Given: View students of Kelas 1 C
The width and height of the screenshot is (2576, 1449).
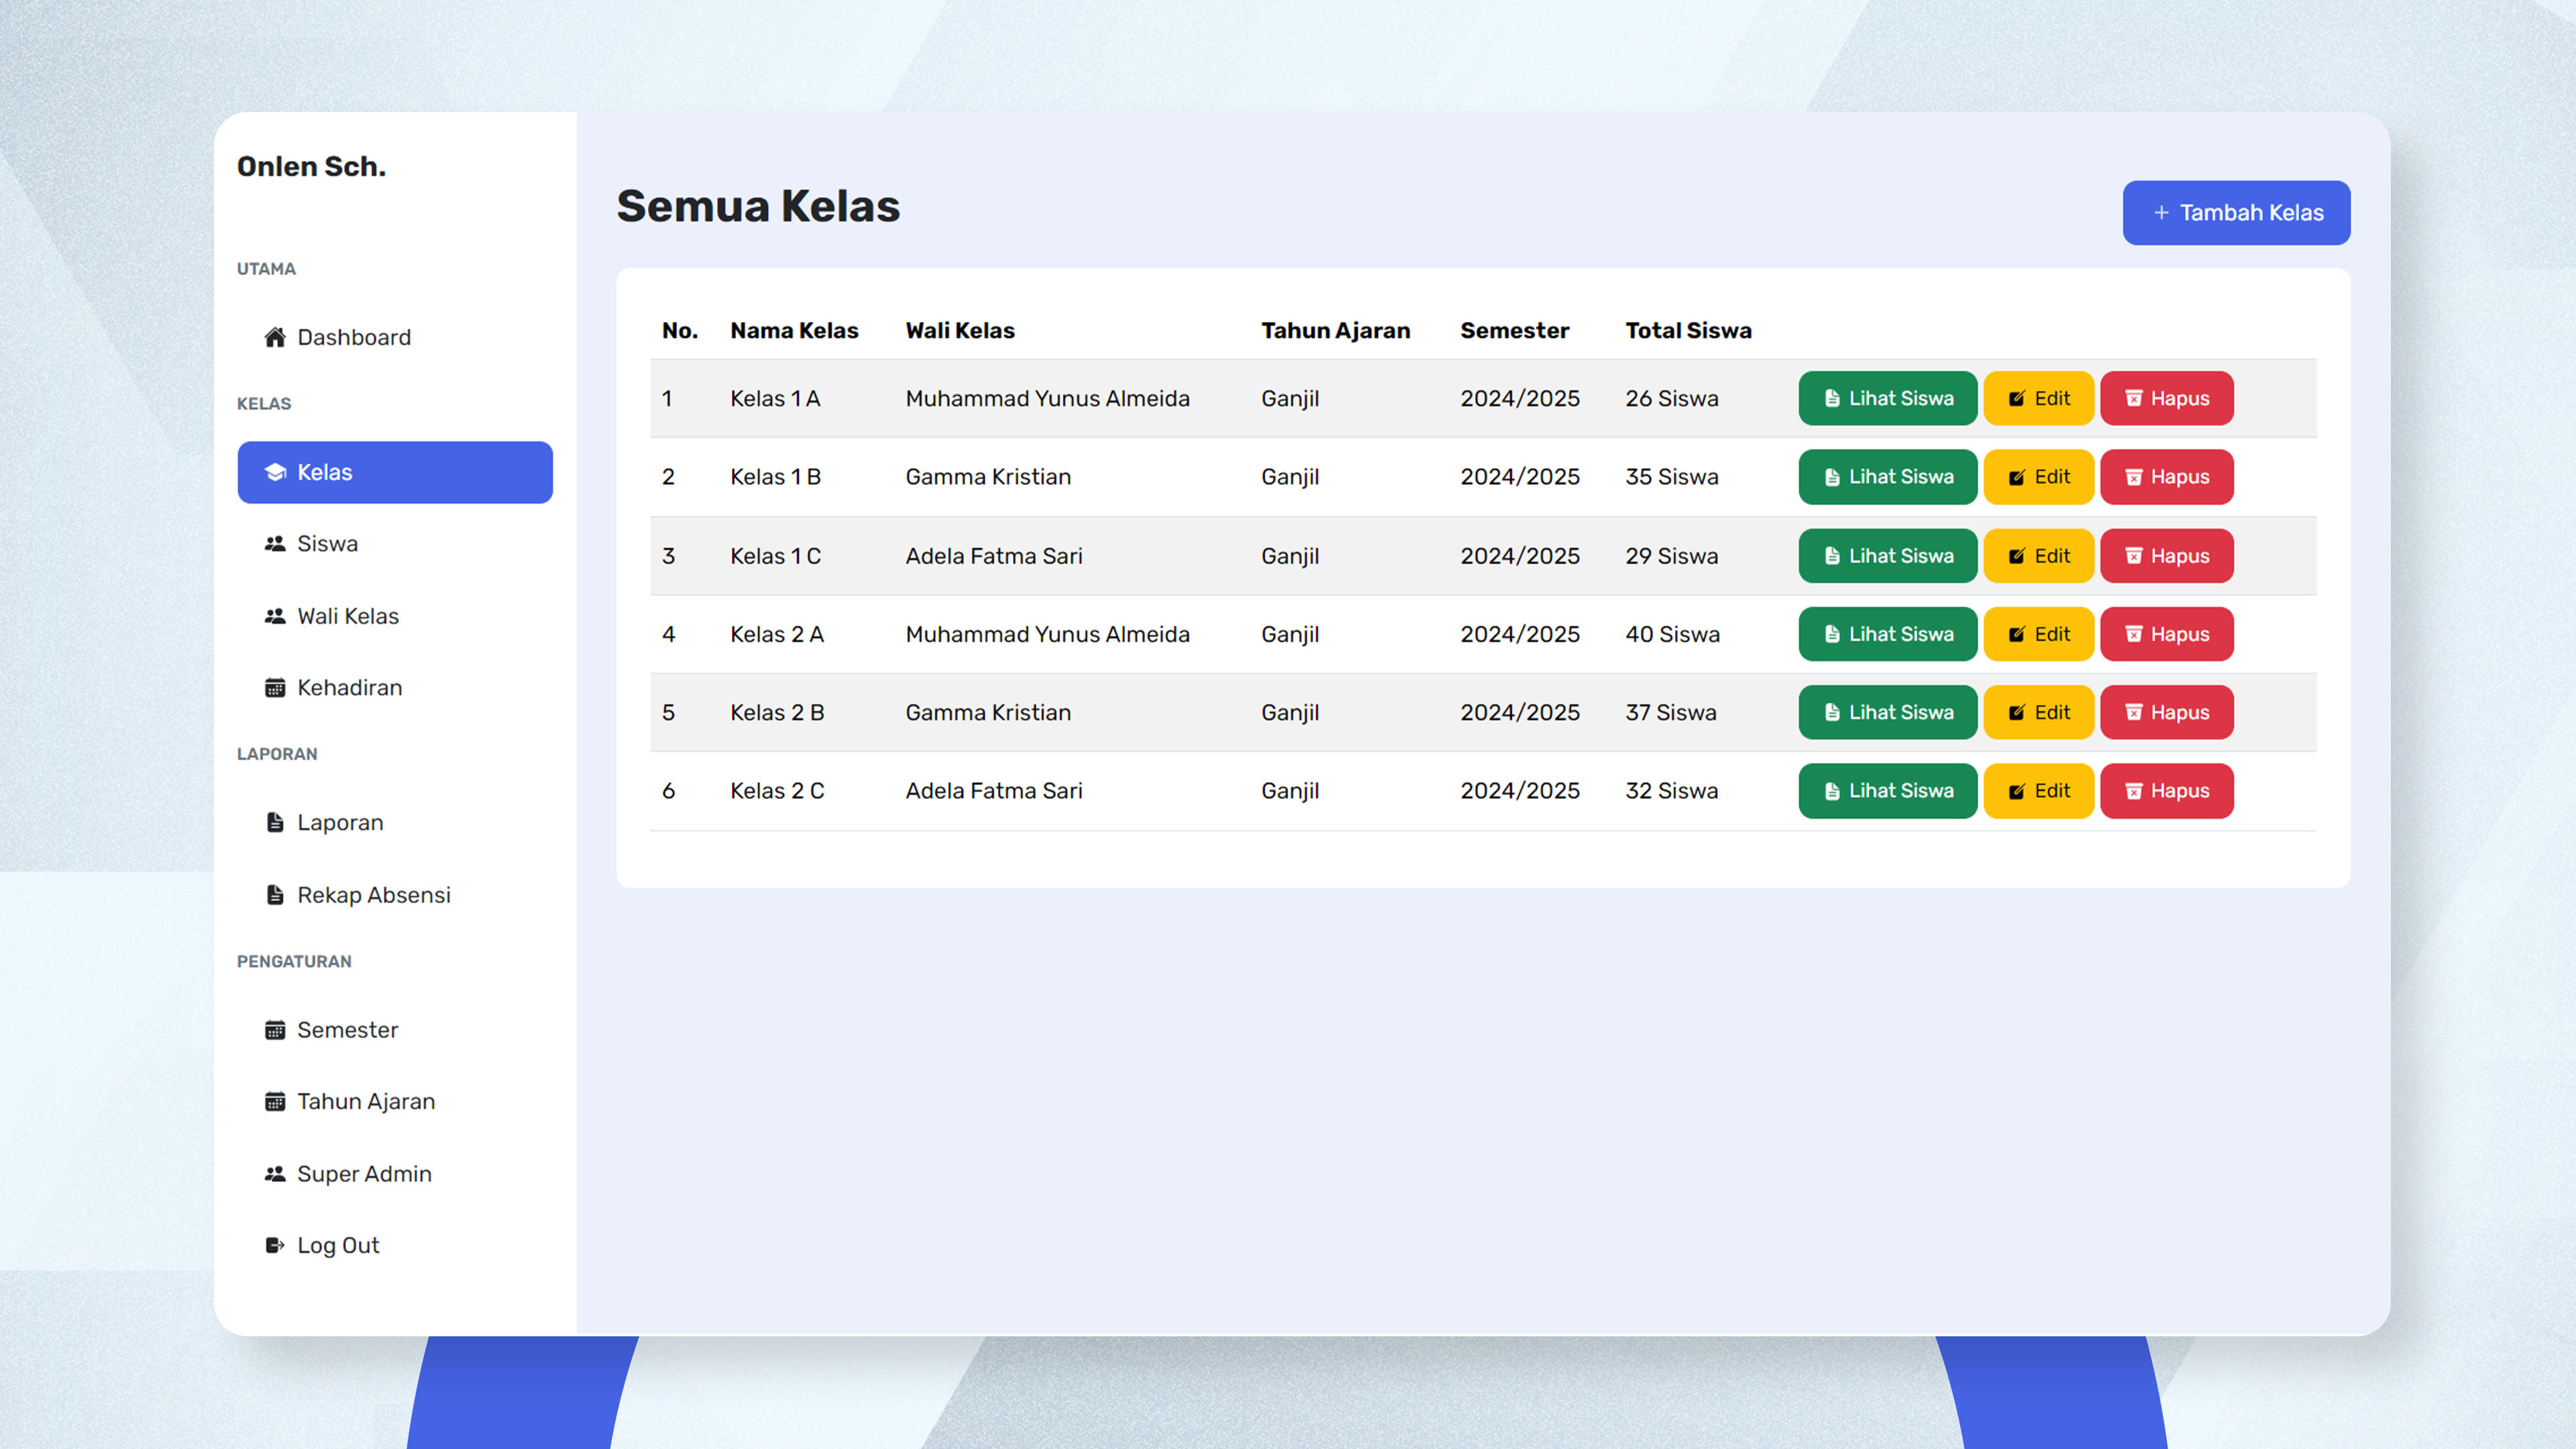Looking at the screenshot, I should pyautogui.click(x=1887, y=556).
